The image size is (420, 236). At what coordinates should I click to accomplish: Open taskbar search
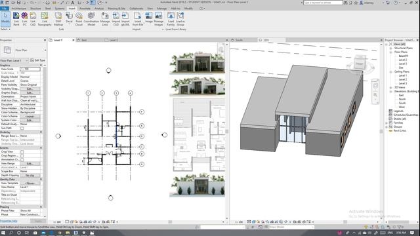tap(11, 233)
